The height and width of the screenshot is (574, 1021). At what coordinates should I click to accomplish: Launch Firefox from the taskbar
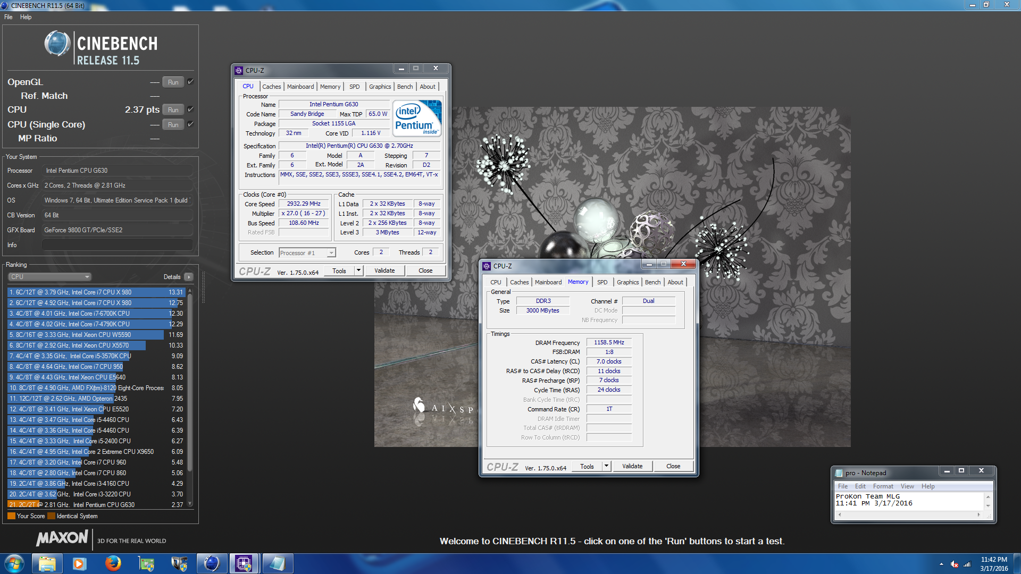113,563
